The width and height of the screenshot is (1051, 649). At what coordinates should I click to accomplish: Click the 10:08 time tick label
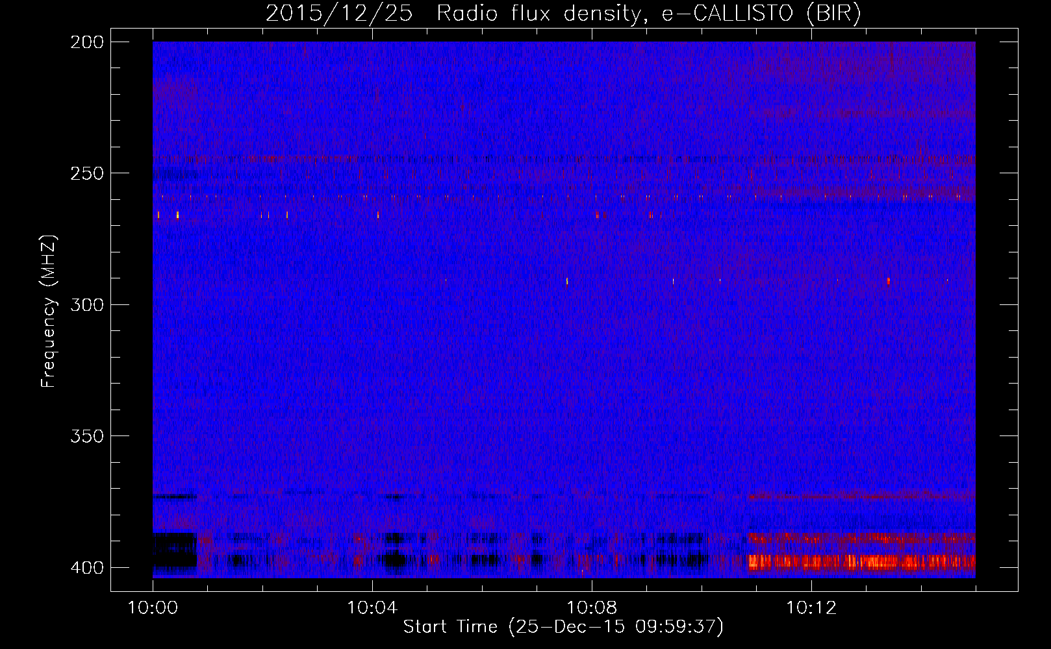592,608
